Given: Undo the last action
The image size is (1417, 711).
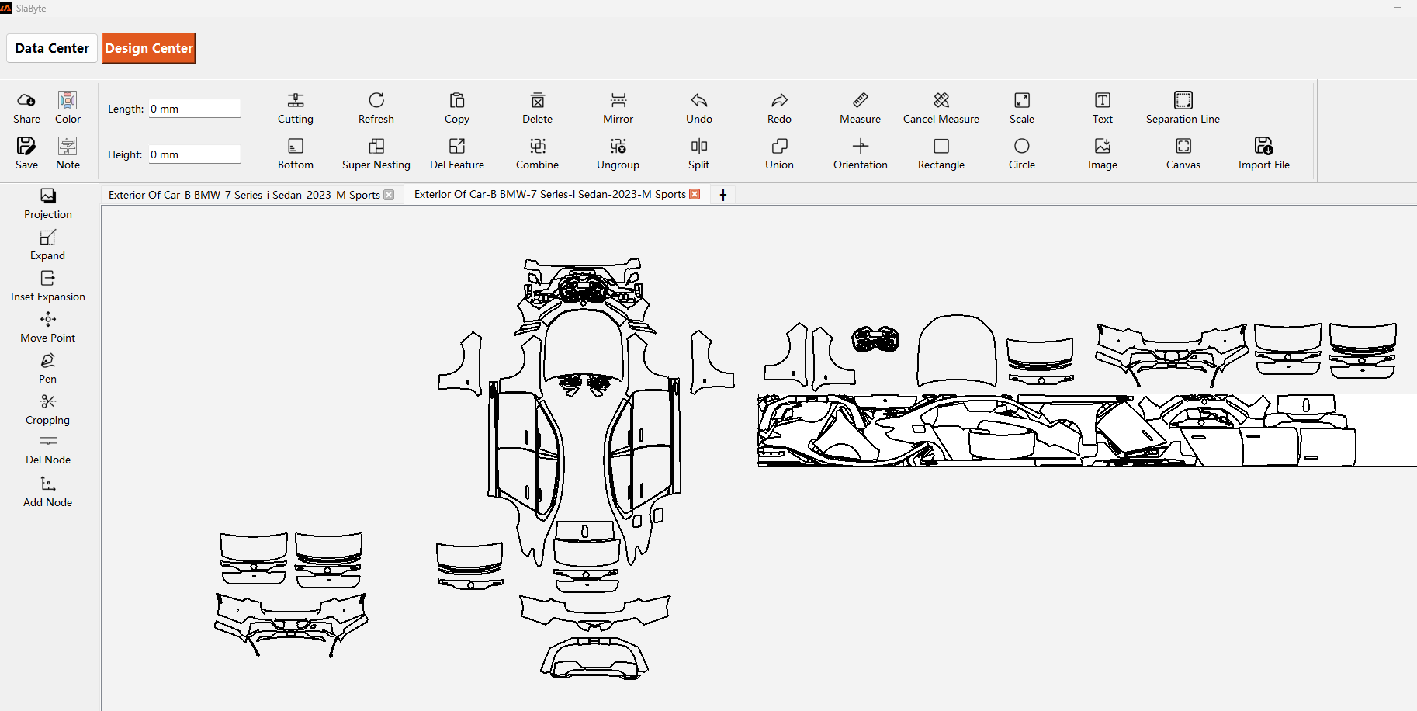Looking at the screenshot, I should point(698,108).
